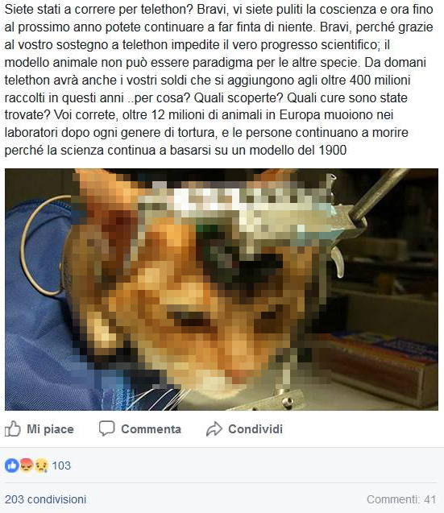Open the Commenti: 41 link
This screenshot has height=513, width=444.
401,499
